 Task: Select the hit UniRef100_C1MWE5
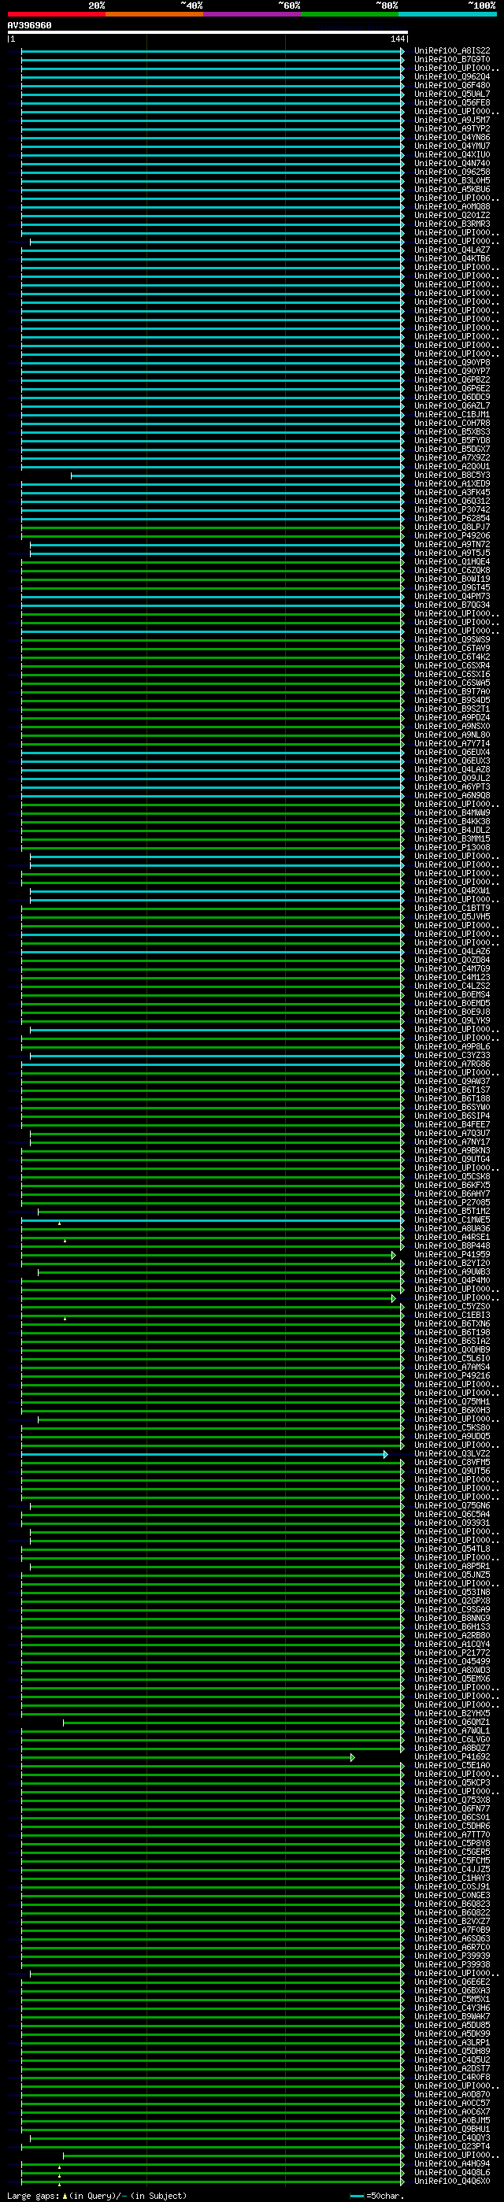(453, 1219)
